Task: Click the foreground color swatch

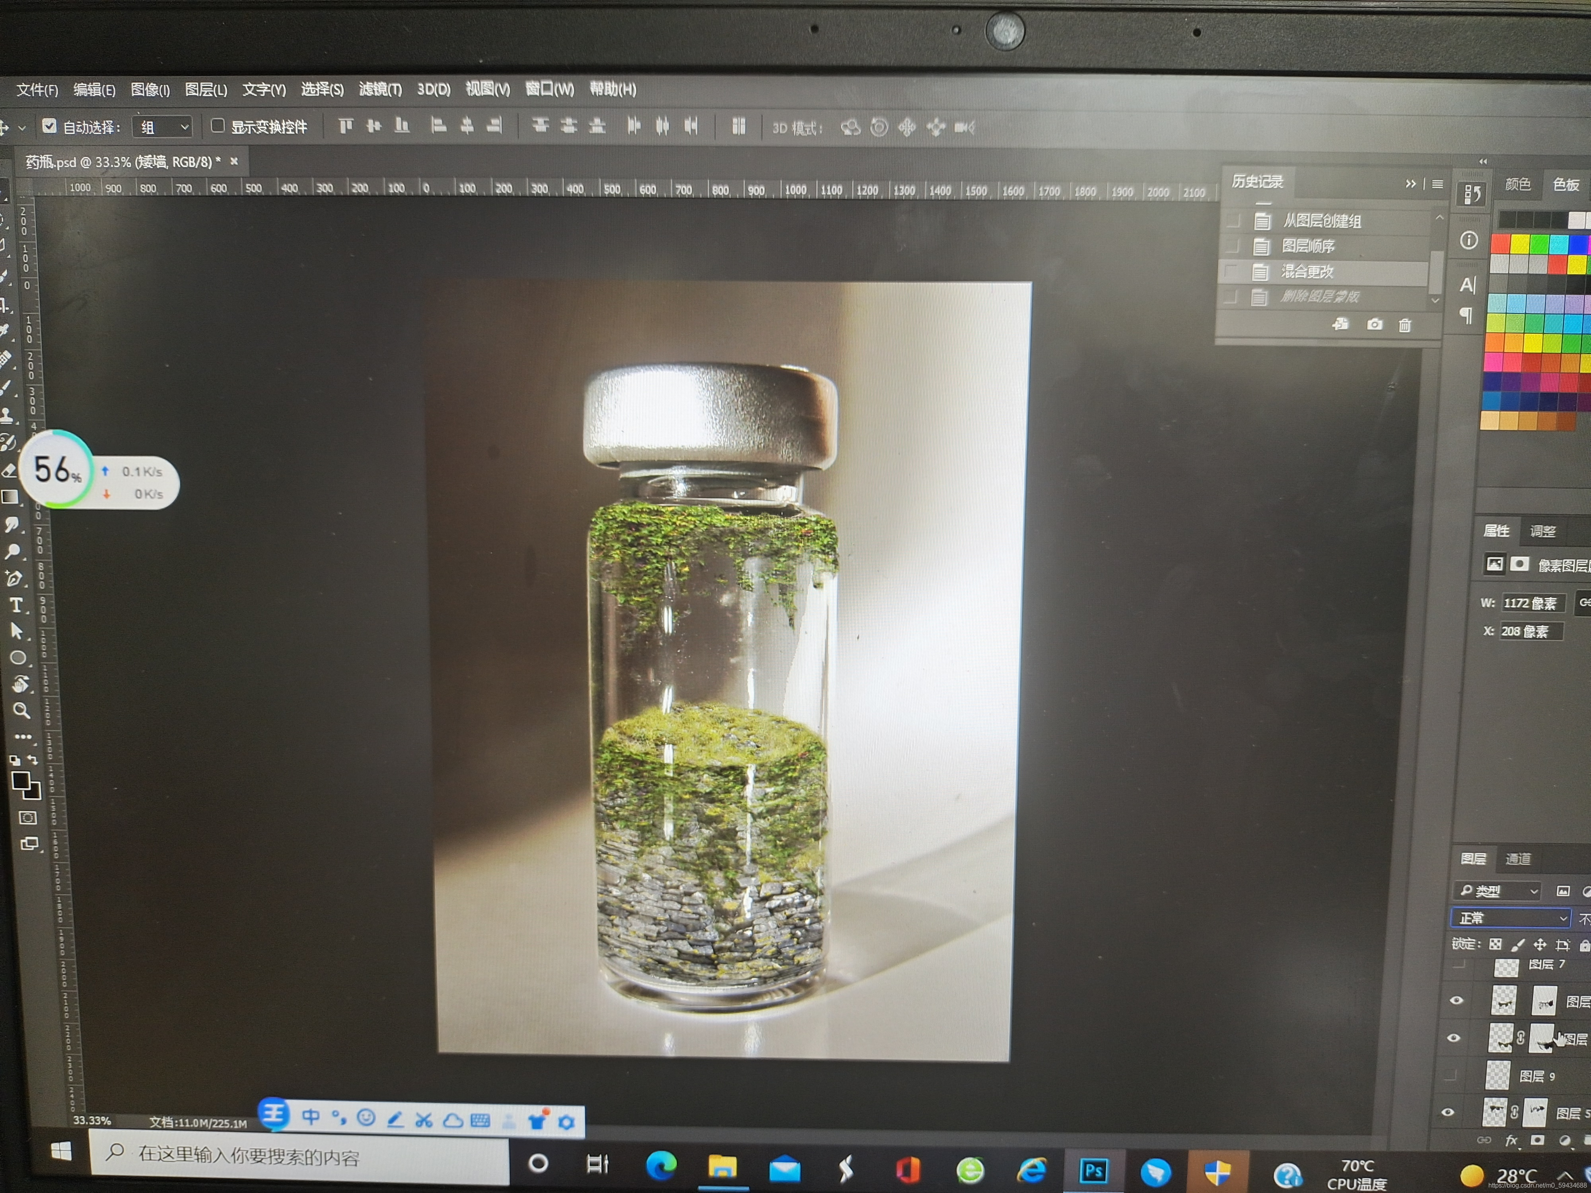Action: (x=21, y=781)
